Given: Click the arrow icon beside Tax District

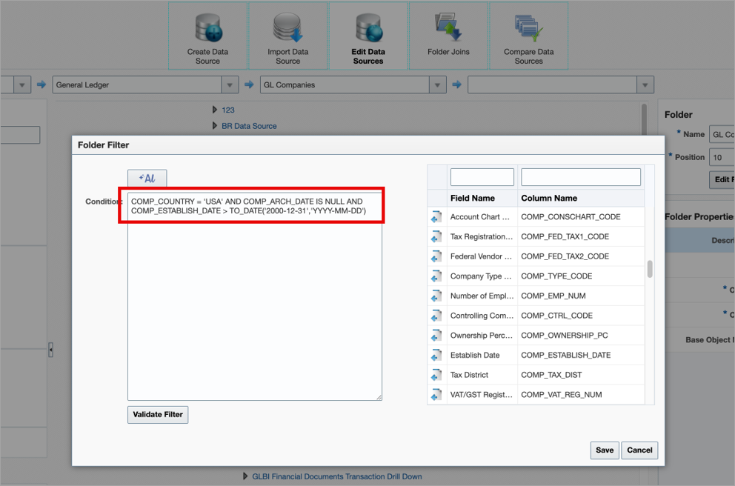Looking at the screenshot, I should pos(436,375).
